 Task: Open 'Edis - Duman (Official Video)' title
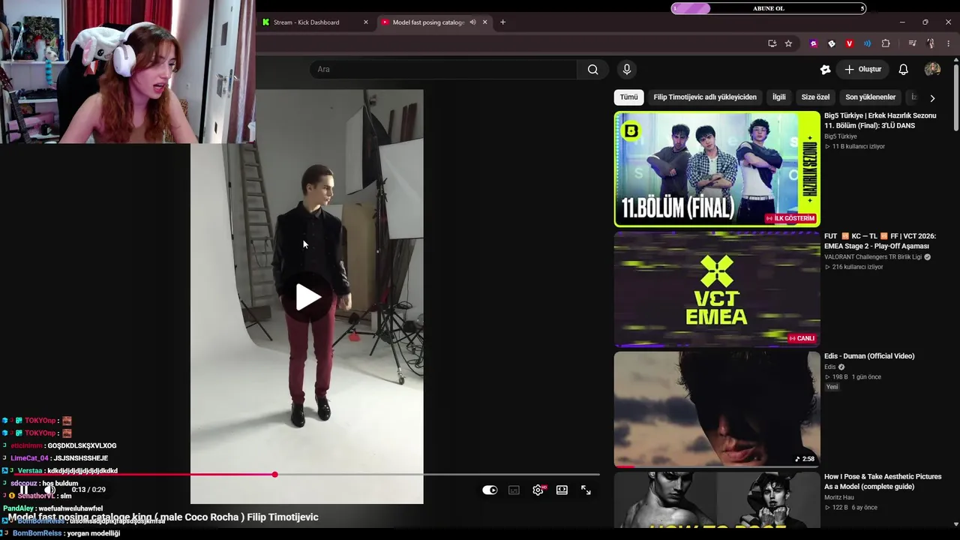869,356
